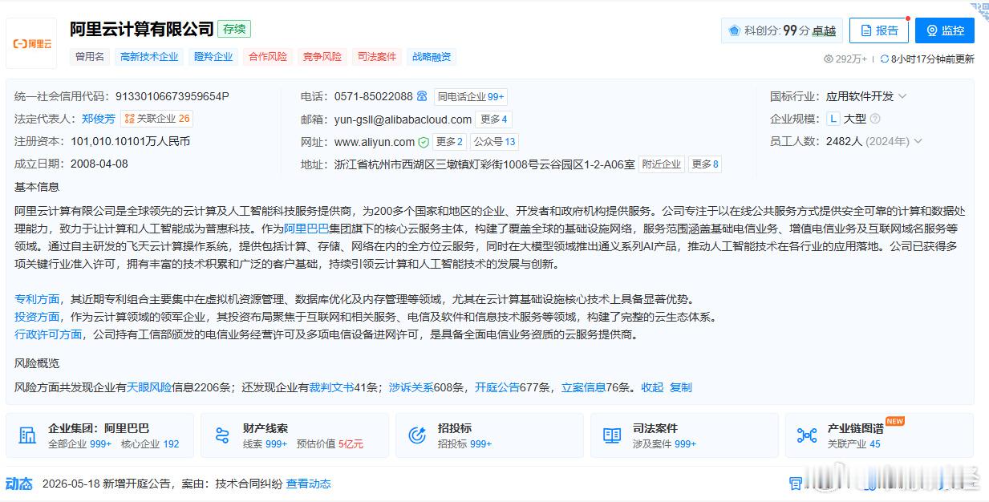Click the 企业集团 building icon
The image size is (989, 502).
point(28,435)
